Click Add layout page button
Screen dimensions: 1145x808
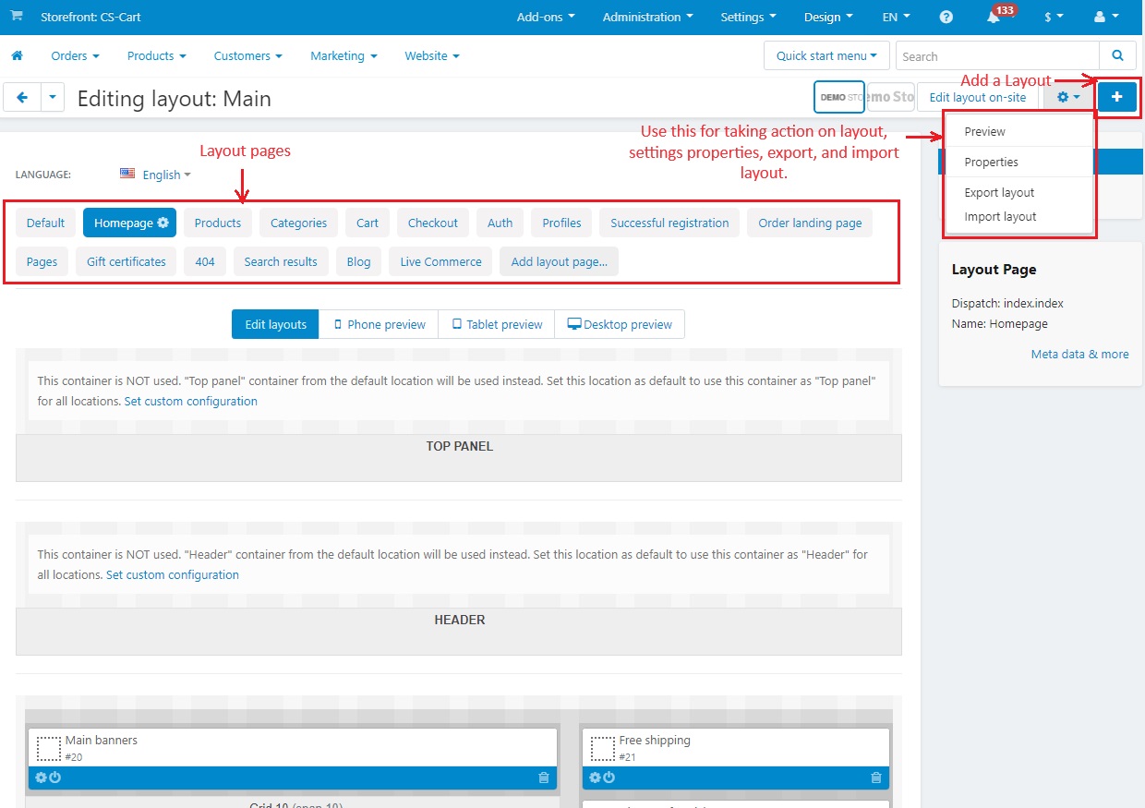coord(559,261)
